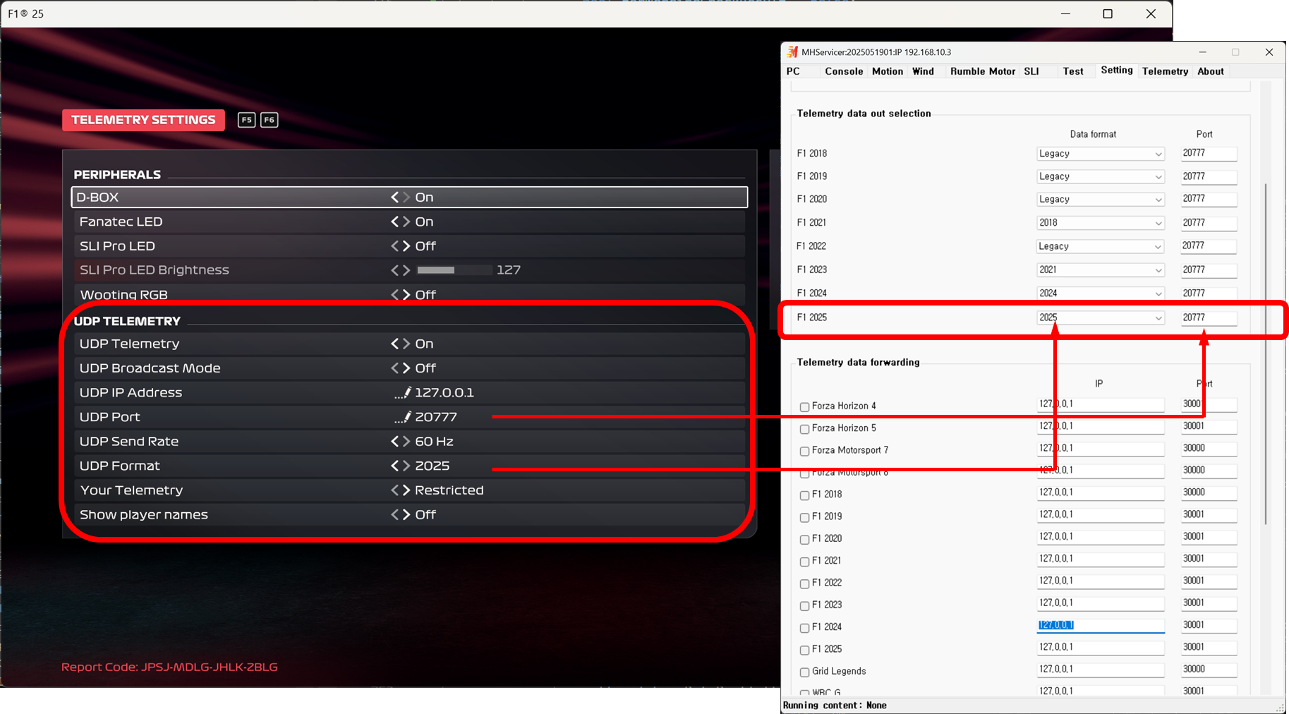Open F1 2025 data format dropdown

[1100, 318]
